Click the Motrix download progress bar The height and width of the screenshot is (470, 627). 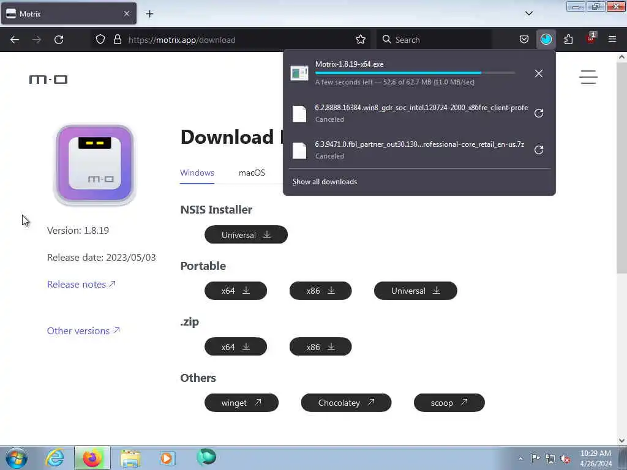(x=415, y=73)
